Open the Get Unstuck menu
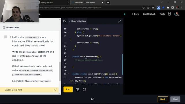 point(149,14)
